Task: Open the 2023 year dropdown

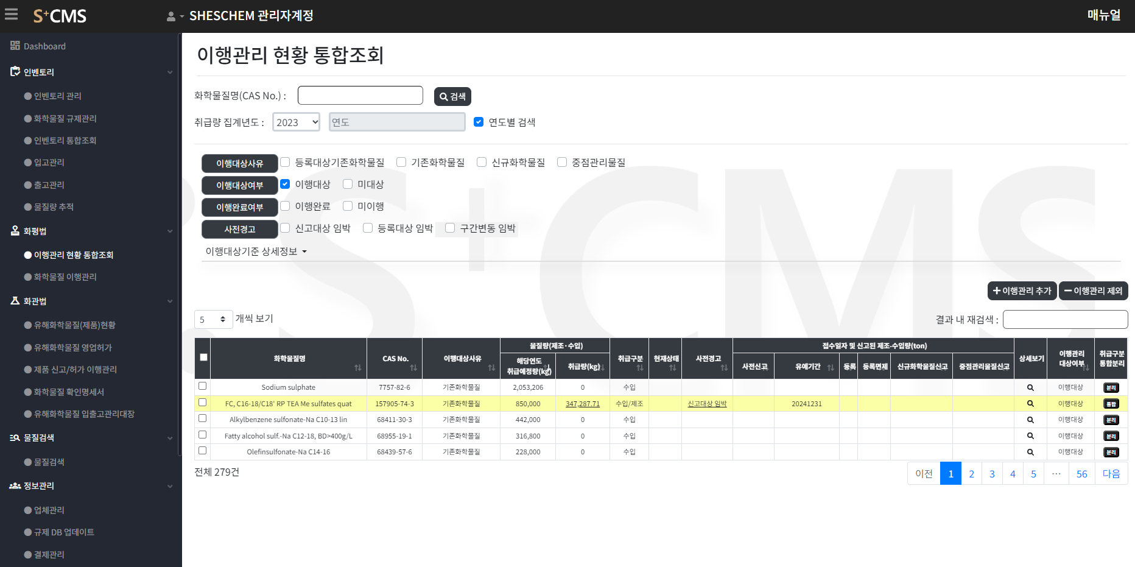Action: (296, 122)
